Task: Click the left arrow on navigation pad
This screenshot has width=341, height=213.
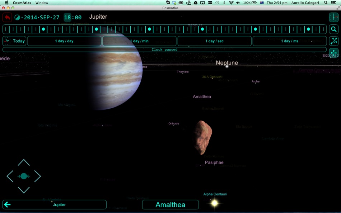Action: pyautogui.click(x=10, y=176)
